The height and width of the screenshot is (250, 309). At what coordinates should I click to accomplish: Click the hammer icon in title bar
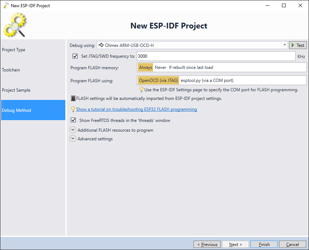tap(6, 5)
